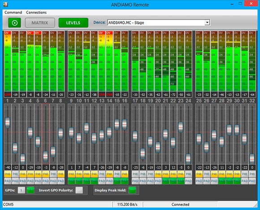Click the channel 1 OVR peak readout

click(8, 95)
